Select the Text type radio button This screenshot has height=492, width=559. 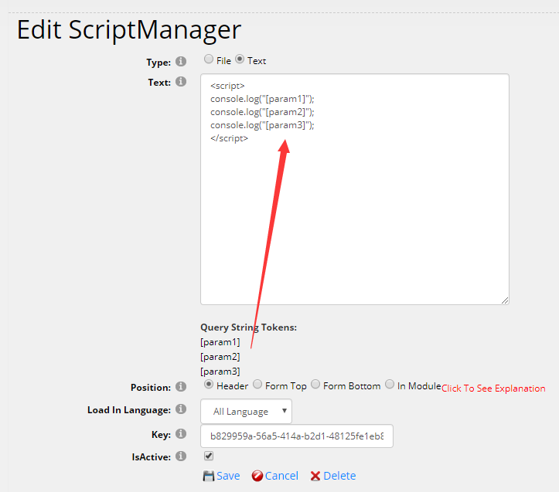tap(240, 59)
